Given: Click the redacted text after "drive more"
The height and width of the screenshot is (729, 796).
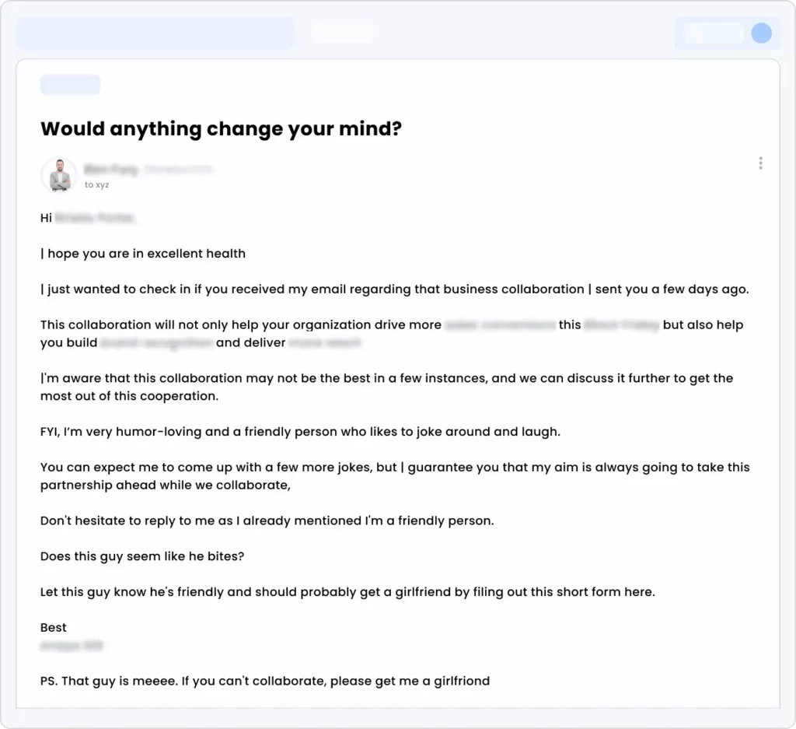Looking at the screenshot, I should (499, 324).
